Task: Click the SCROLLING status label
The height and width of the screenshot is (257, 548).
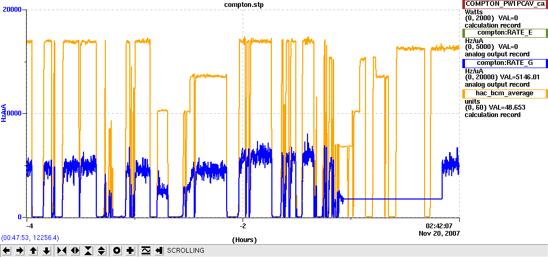Action: click(x=186, y=251)
